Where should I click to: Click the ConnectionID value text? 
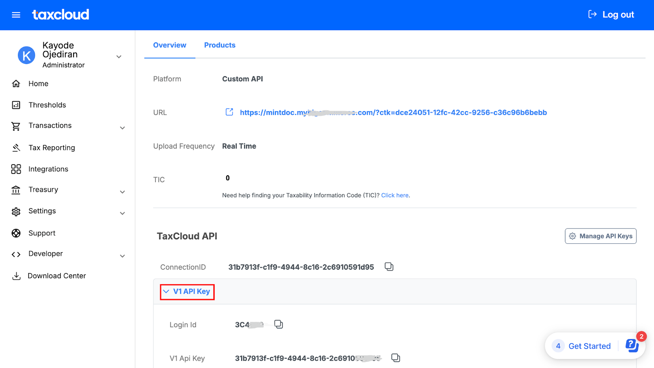tap(301, 267)
